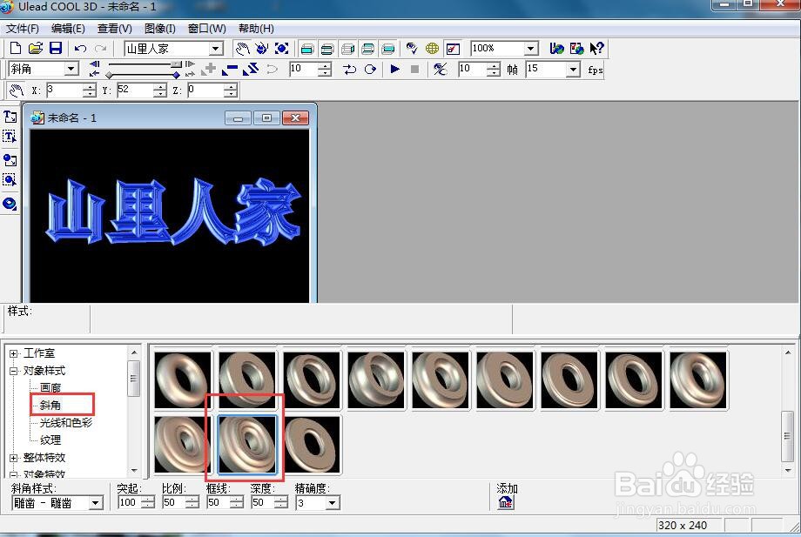Open the object list dropdown 山里人家
Viewport: 801px width, 537px height.
click(x=216, y=49)
